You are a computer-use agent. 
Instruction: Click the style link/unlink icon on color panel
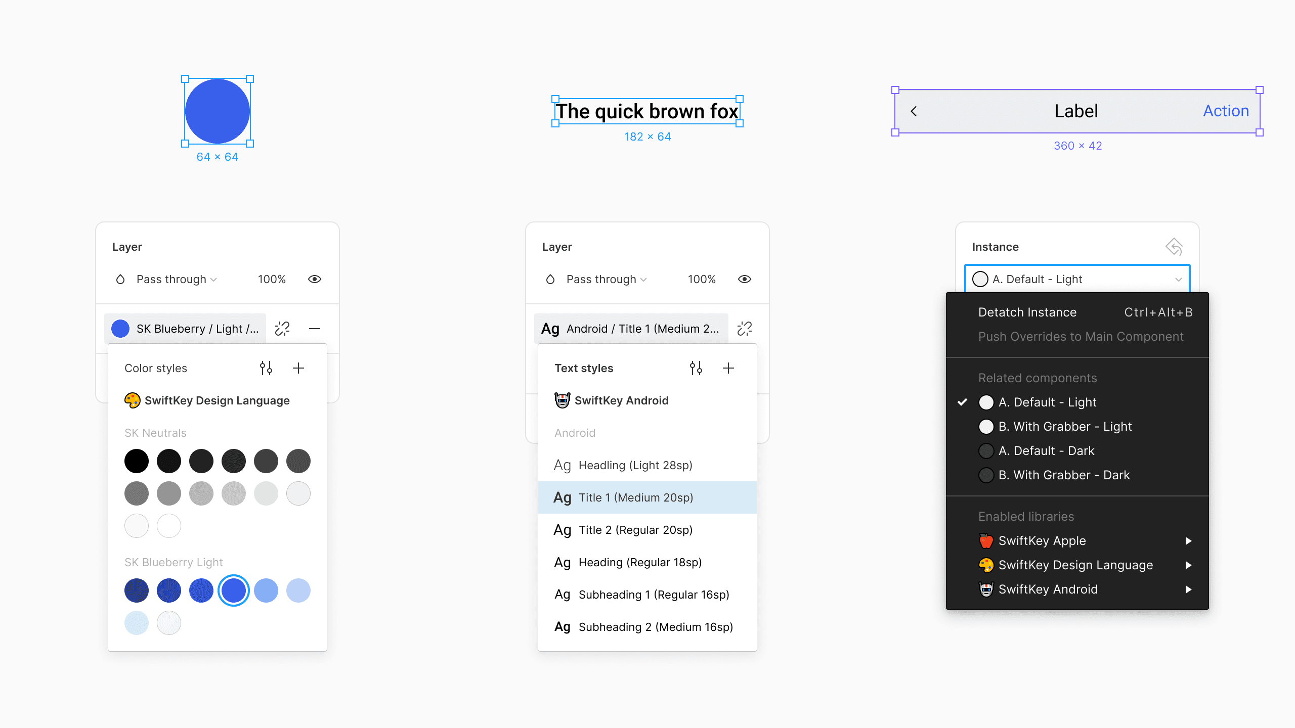click(x=282, y=328)
